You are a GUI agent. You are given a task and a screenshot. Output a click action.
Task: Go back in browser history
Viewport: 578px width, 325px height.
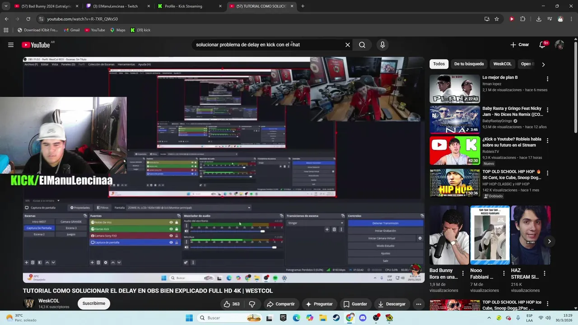click(x=6, y=19)
